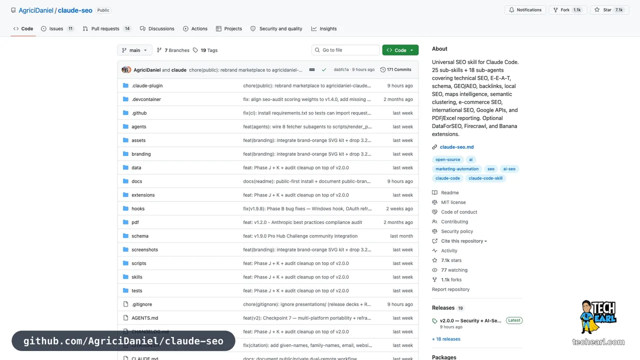
Task: Click the .gitignore file icon
Action: pyautogui.click(x=126, y=304)
